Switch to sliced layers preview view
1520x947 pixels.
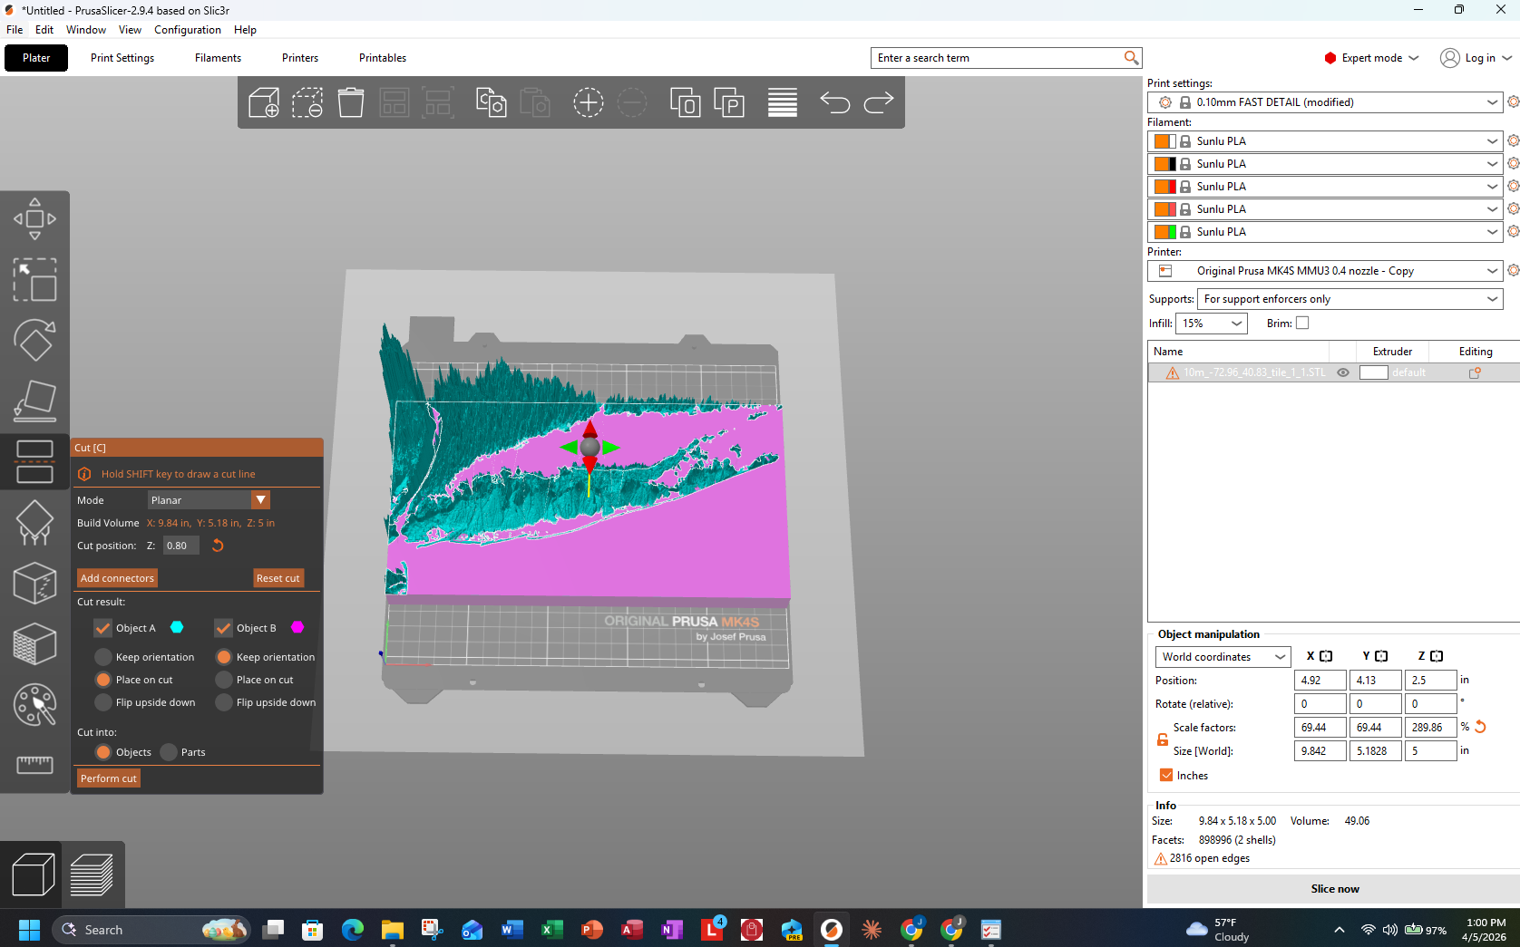[x=92, y=875]
